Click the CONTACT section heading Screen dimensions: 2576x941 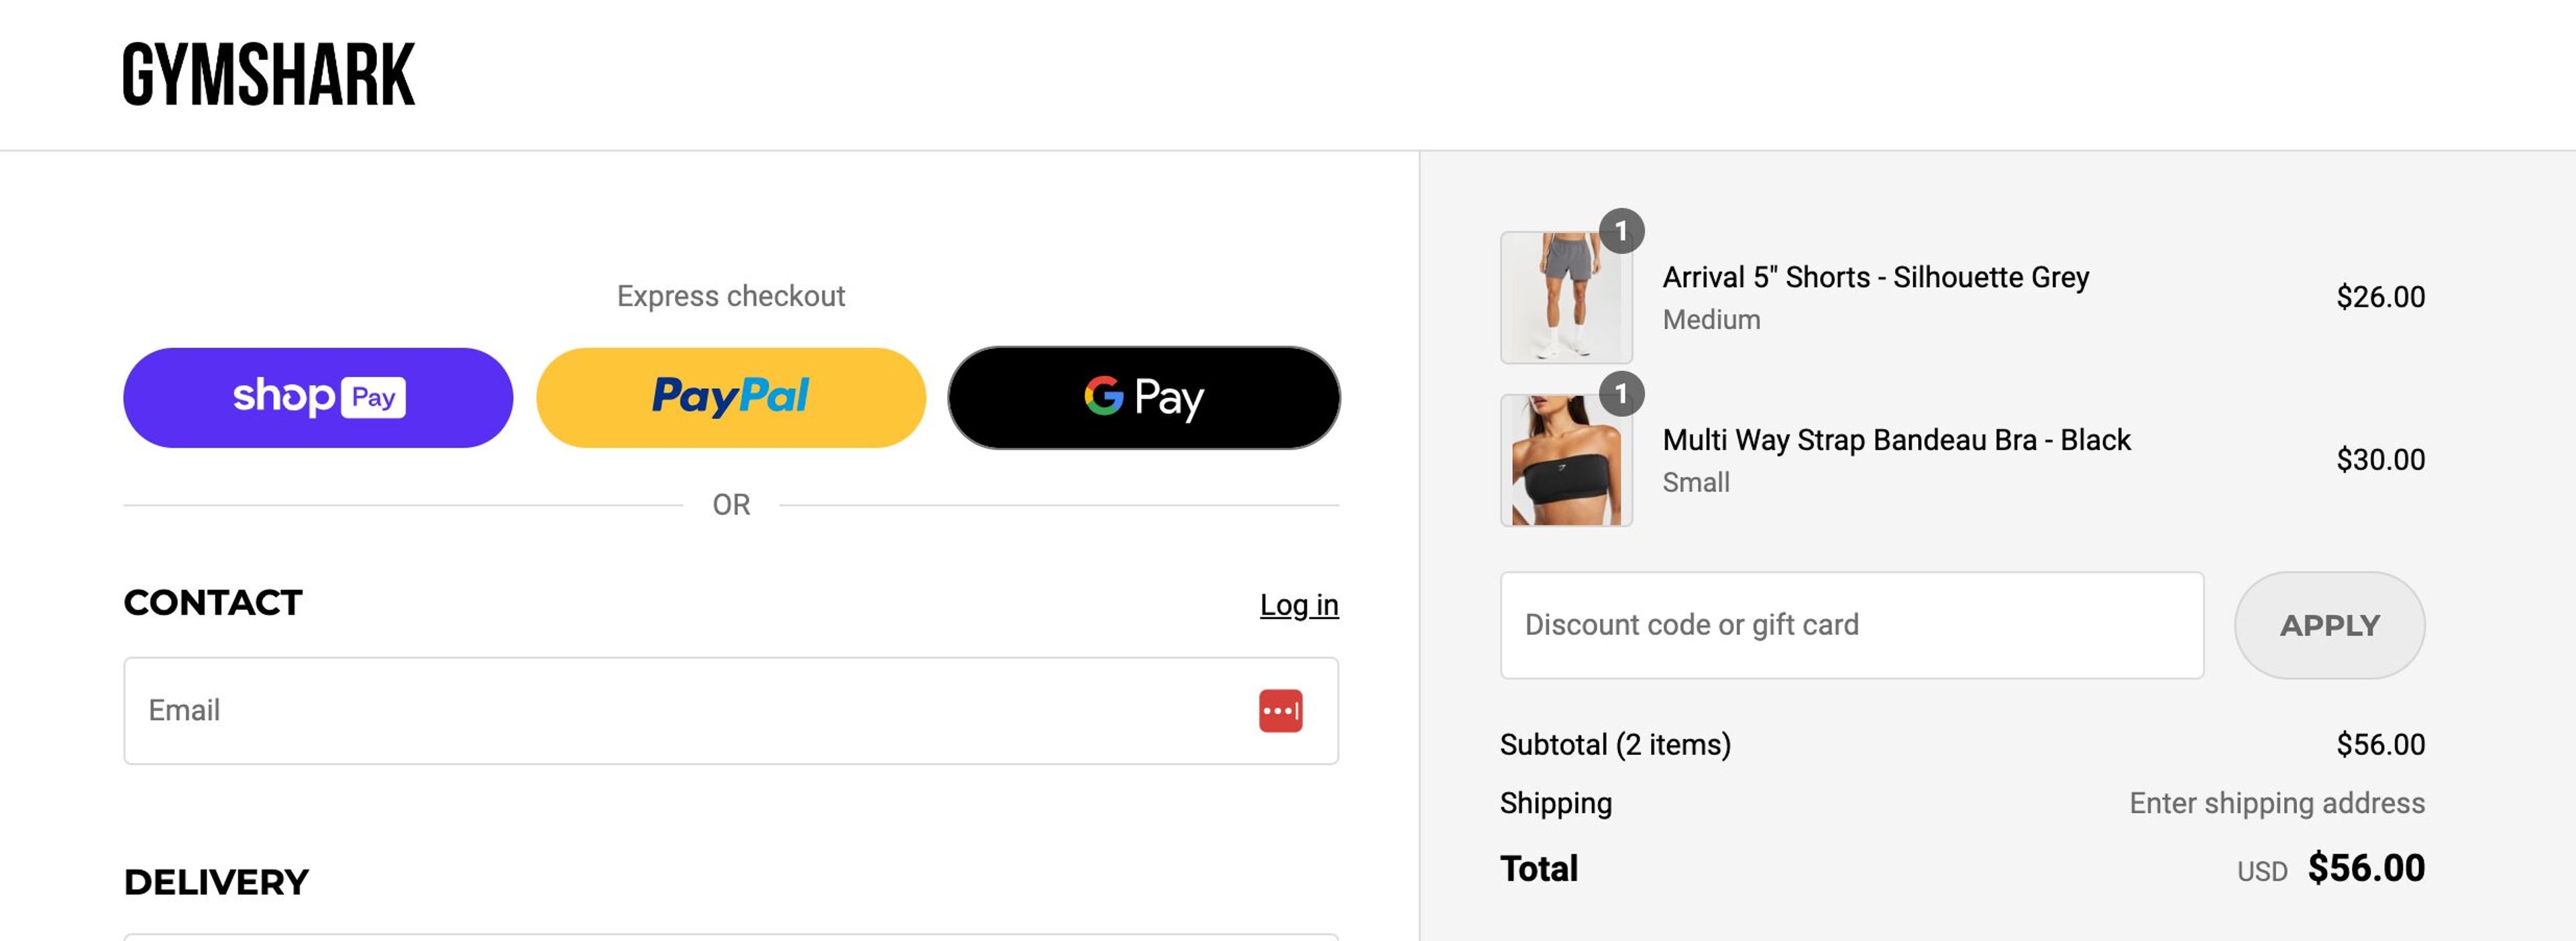point(212,602)
